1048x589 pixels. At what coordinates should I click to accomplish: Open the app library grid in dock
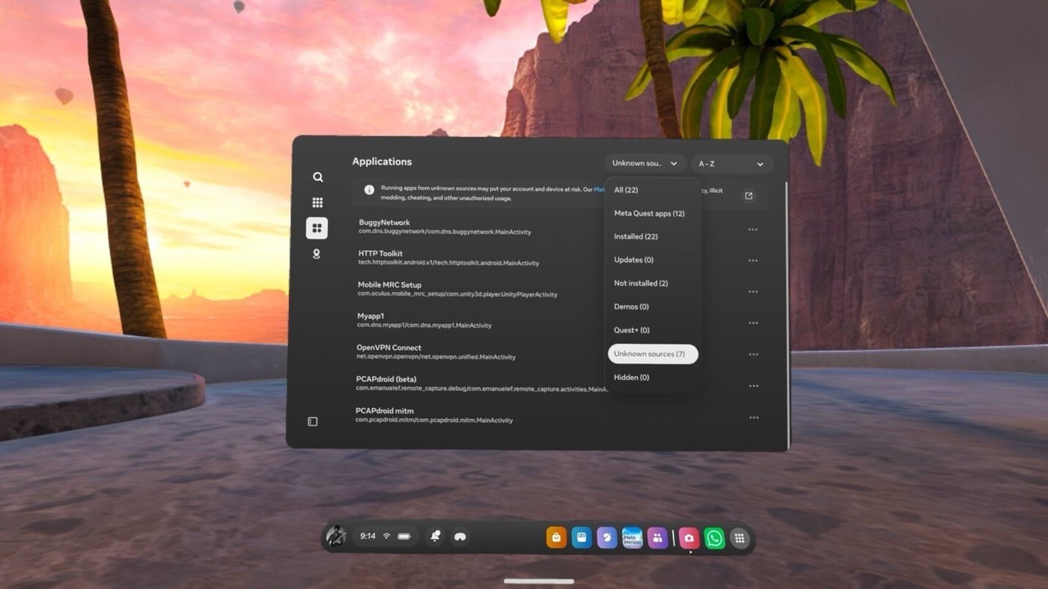pos(740,538)
